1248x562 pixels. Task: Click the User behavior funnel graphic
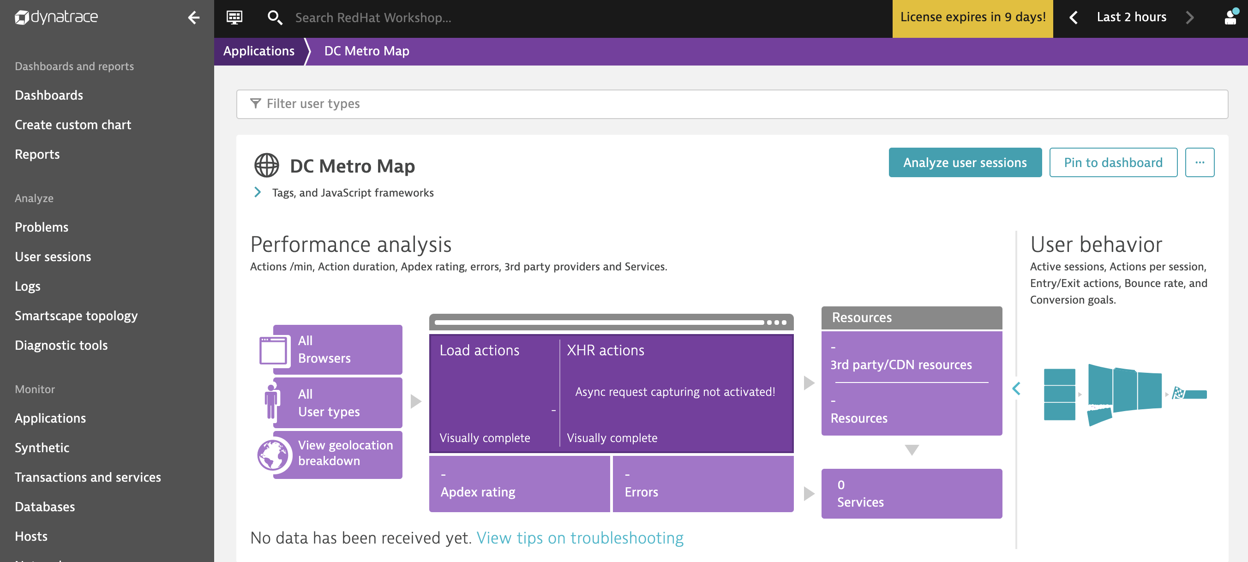click(1124, 394)
